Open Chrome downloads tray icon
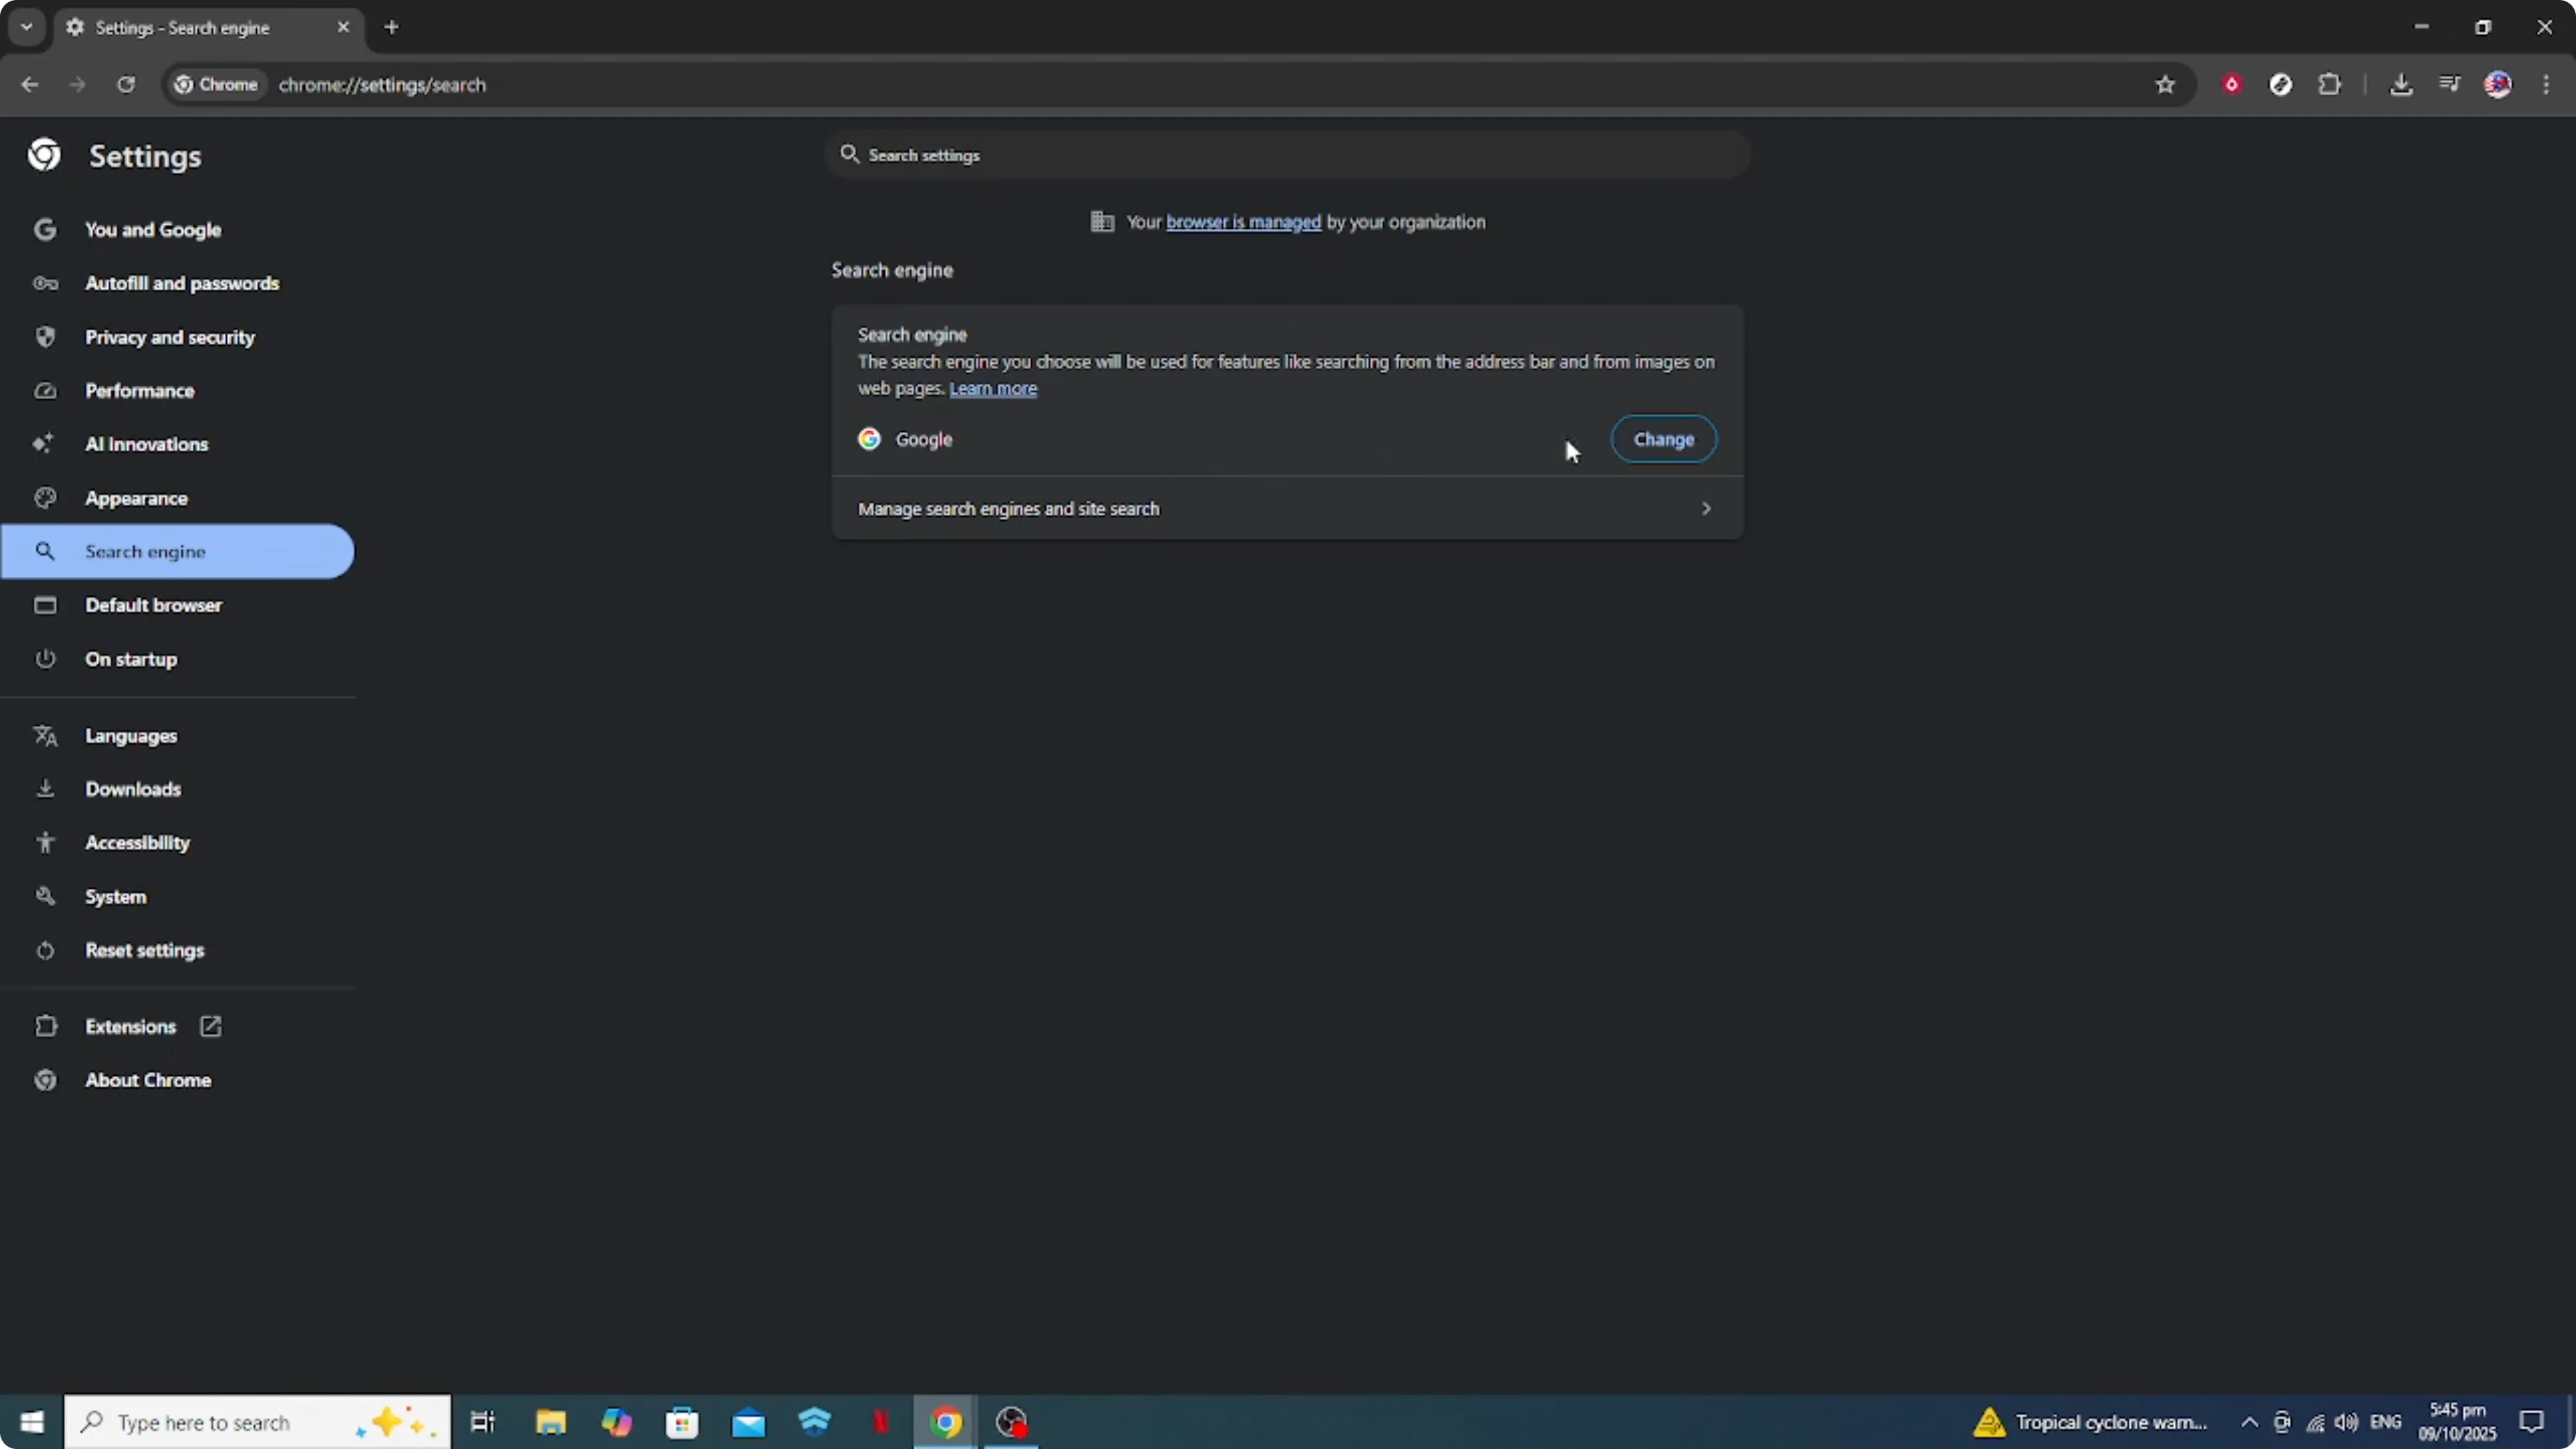Screen dimensions: 2576x1449 pyautogui.click(x=2400, y=85)
